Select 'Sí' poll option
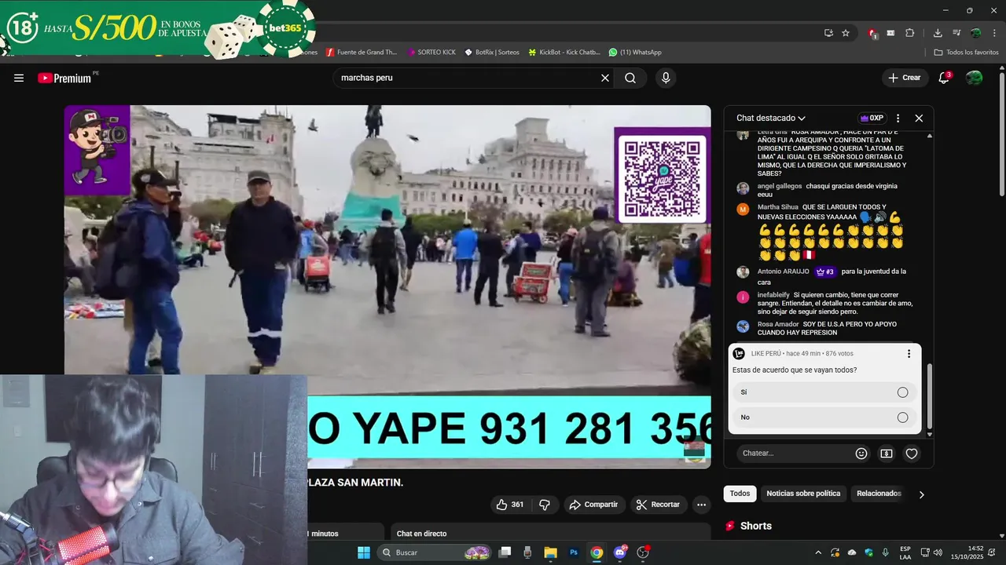 tap(824, 392)
